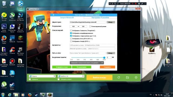The height and width of the screenshot is (97, 173).
Task: Click the Java path input field
Action: [88, 53]
